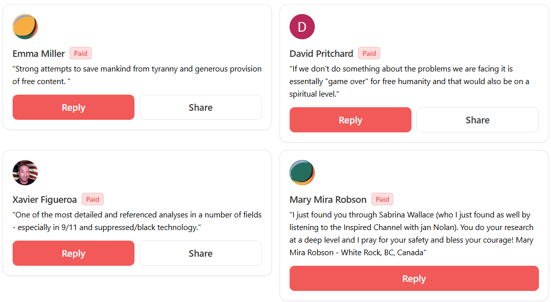551x302 pixels.
Task: Open the David Pritchard name link
Action: (x=321, y=54)
